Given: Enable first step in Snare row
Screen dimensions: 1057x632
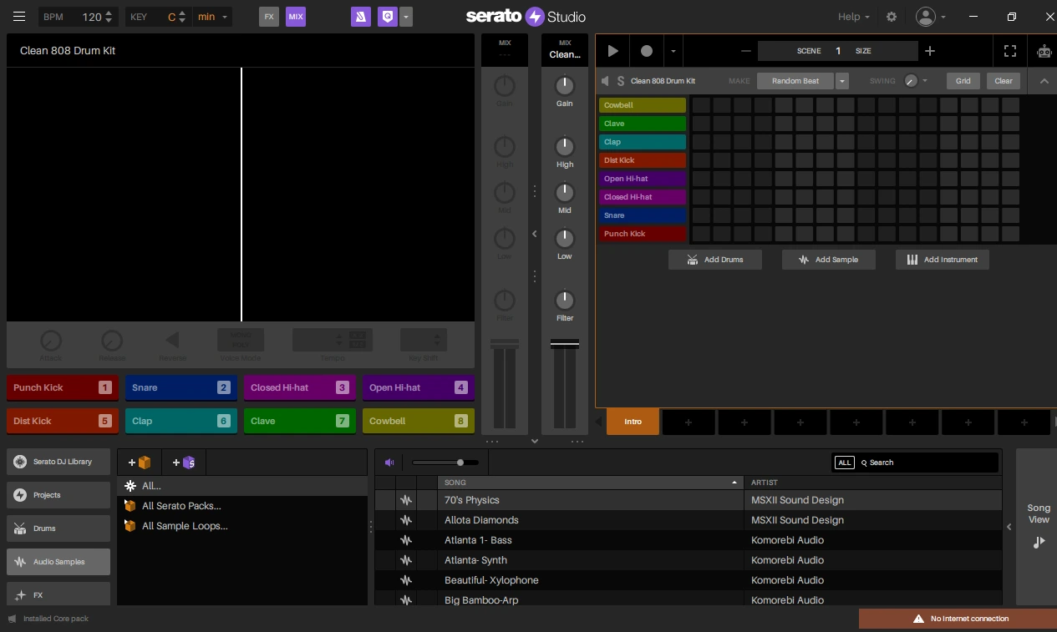Looking at the screenshot, I should 701,215.
